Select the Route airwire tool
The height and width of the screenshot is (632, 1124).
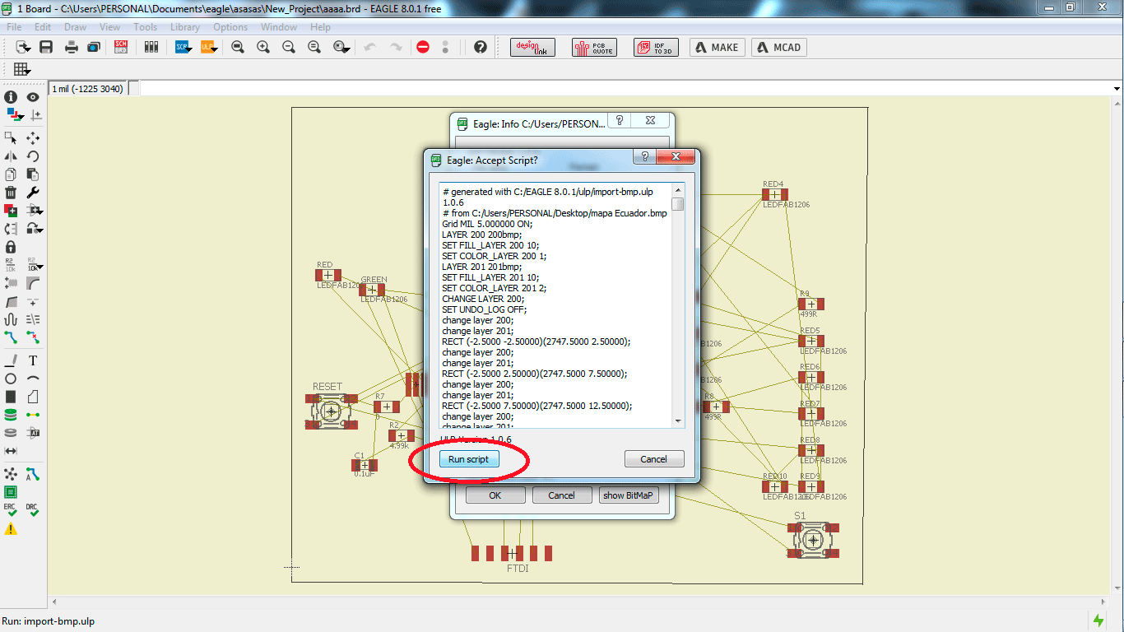[x=11, y=337]
